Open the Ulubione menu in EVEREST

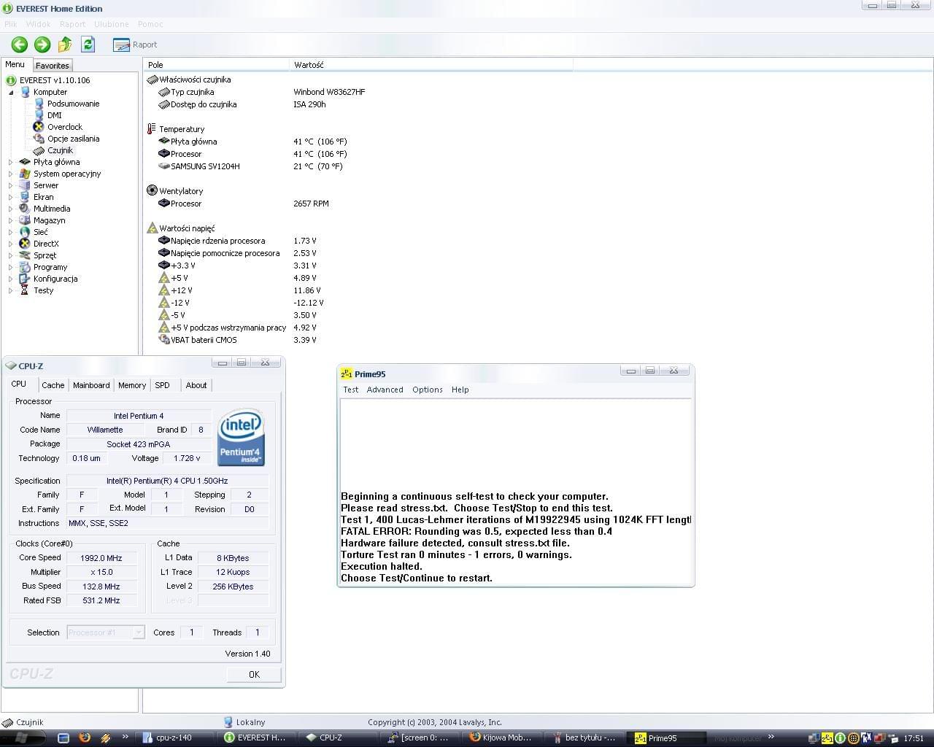112,24
